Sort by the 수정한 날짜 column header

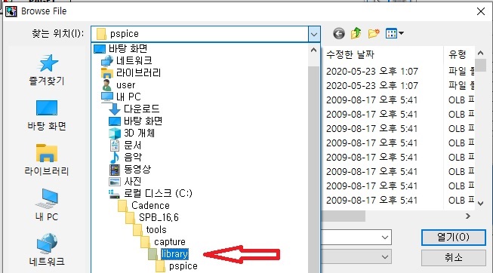pos(350,54)
